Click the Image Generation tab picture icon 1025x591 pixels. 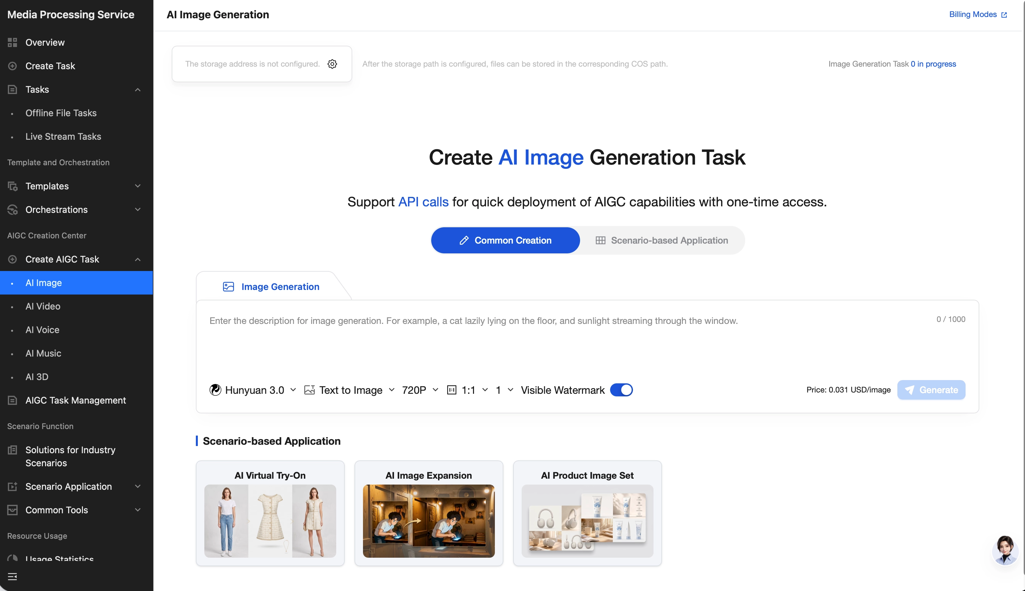pos(229,287)
